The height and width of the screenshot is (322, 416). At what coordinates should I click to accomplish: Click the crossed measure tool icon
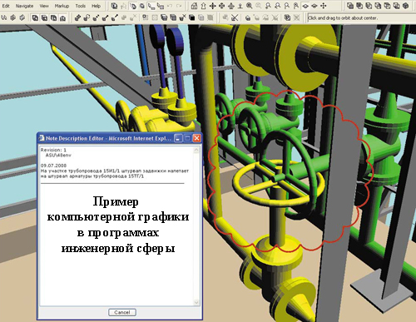235,18
